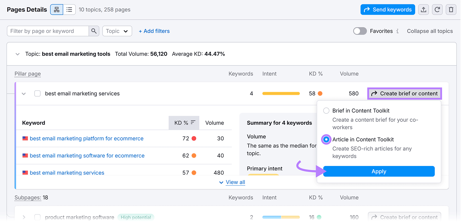
Task: Click the Apply button
Action: pyautogui.click(x=379, y=171)
